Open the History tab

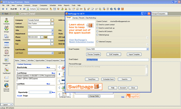point(24,60)
